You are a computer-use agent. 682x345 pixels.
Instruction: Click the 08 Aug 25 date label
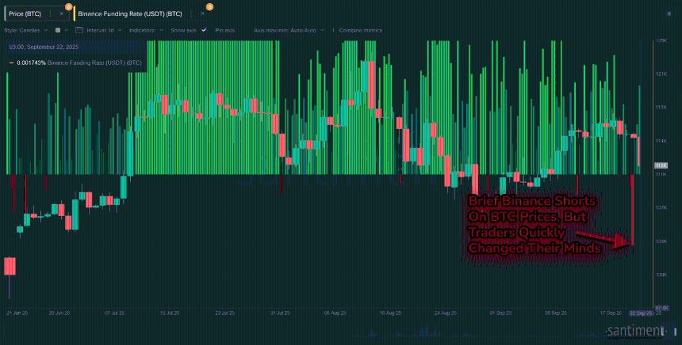tap(335, 313)
